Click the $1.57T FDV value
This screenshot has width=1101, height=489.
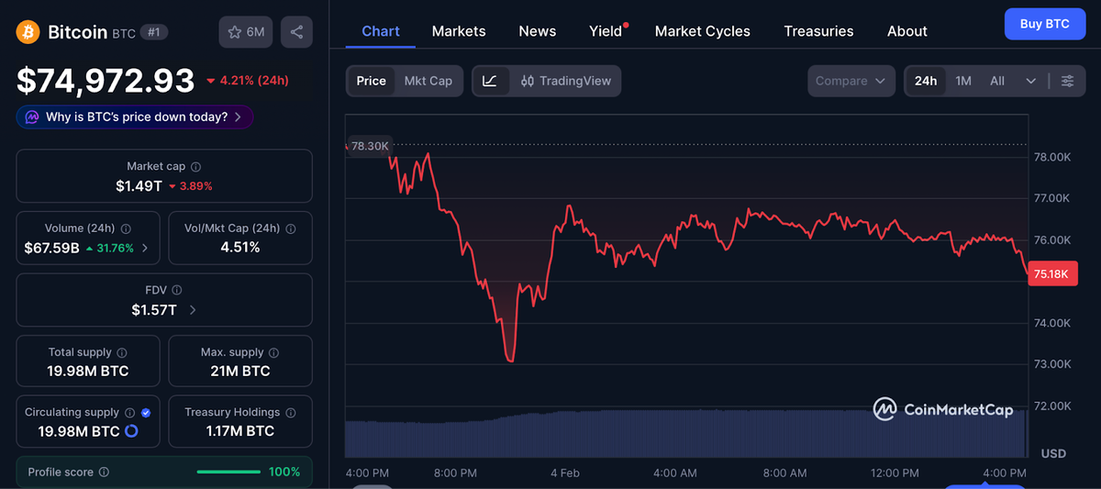click(154, 310)
